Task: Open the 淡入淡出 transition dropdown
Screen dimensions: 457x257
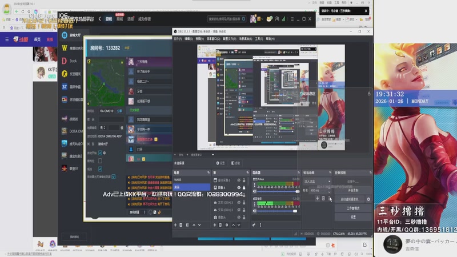Action: point(317,181)
